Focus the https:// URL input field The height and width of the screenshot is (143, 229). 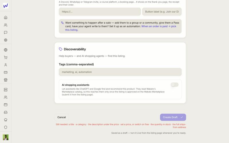[x=100, y=12]
